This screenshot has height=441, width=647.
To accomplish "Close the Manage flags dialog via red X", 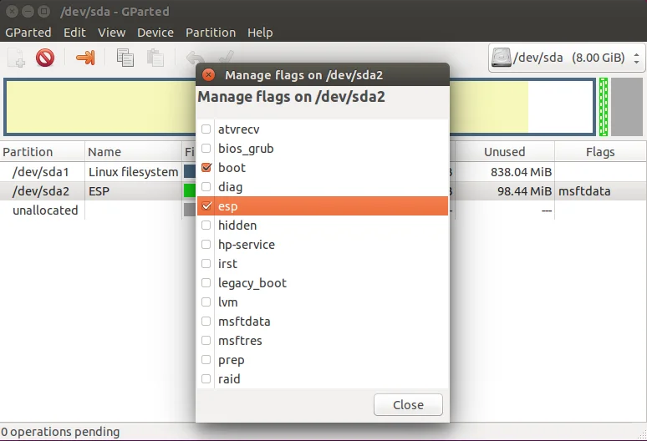I will pyautogui.click(x=208, y=74).
